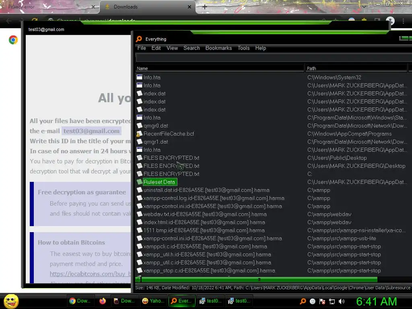Select file icon of xamppcli.c harma file

(140, 246)
